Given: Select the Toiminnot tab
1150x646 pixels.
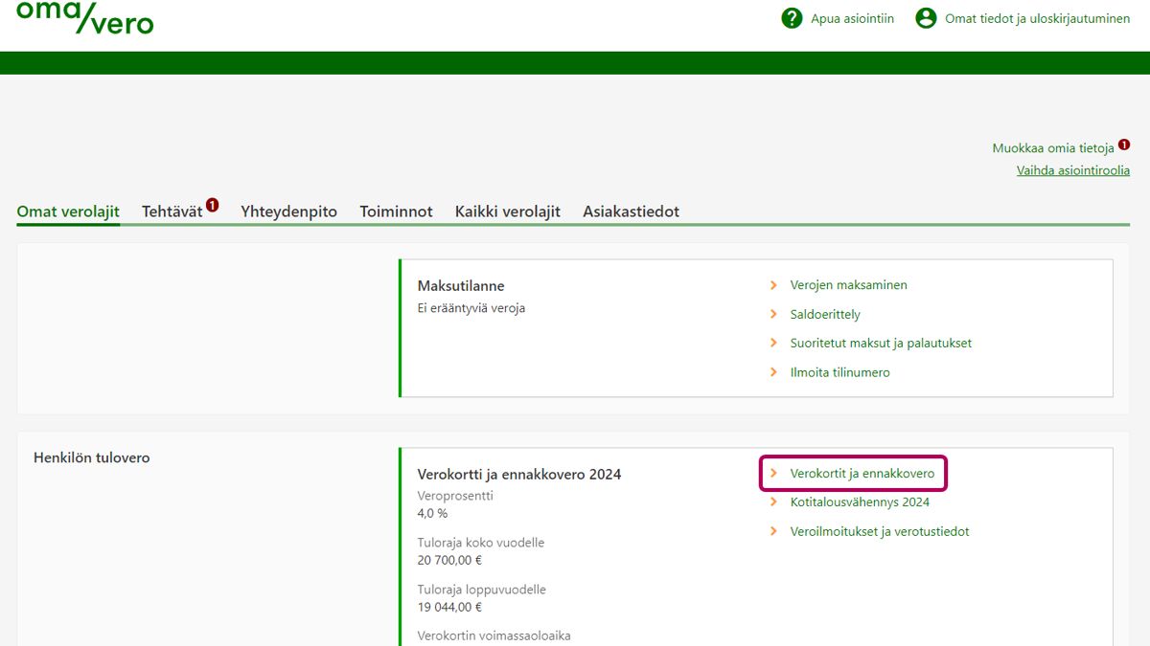Looking at the screenshot, I should (396, 212).
